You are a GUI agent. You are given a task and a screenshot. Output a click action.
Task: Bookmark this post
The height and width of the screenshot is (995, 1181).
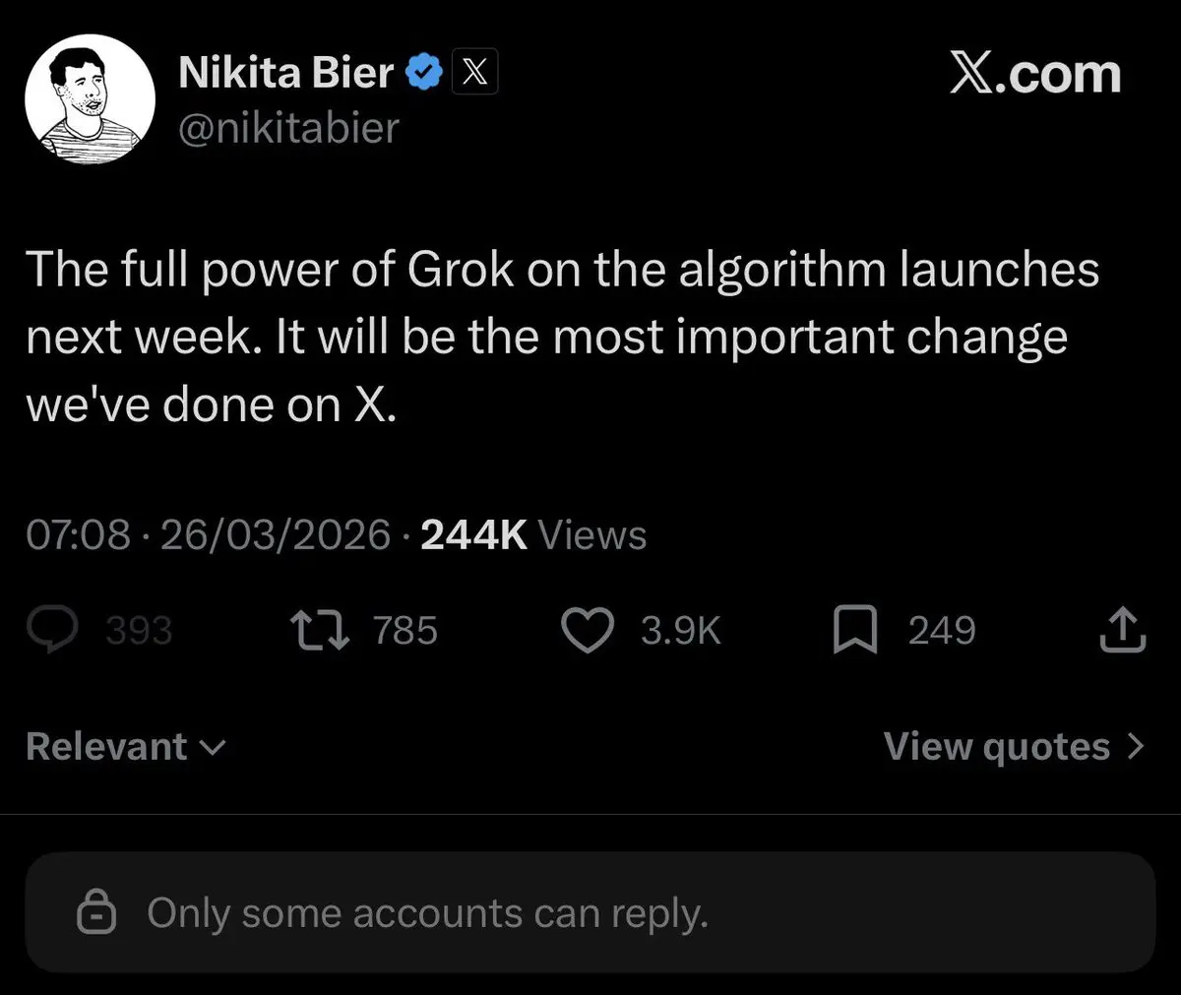(854, 630)
